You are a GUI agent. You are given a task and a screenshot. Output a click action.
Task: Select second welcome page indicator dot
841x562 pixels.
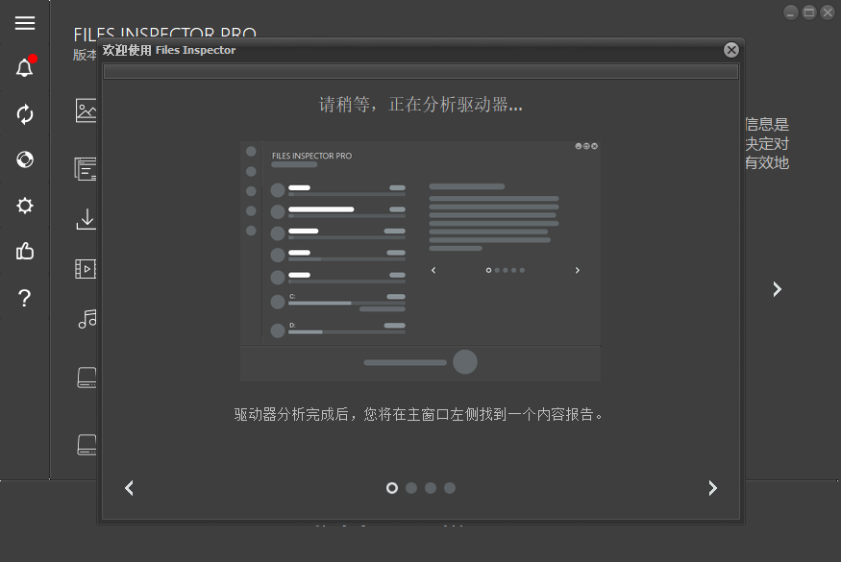pyautogui.click(x=411, y=488)
